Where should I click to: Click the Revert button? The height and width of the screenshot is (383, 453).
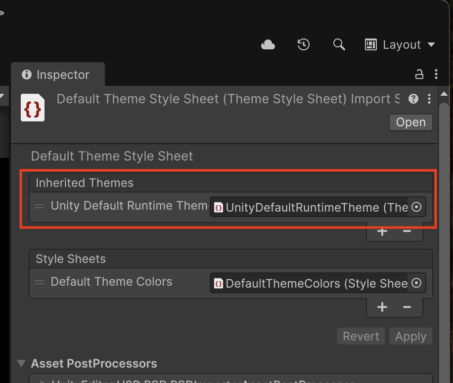pyautogui.click(x=361, y=337)
